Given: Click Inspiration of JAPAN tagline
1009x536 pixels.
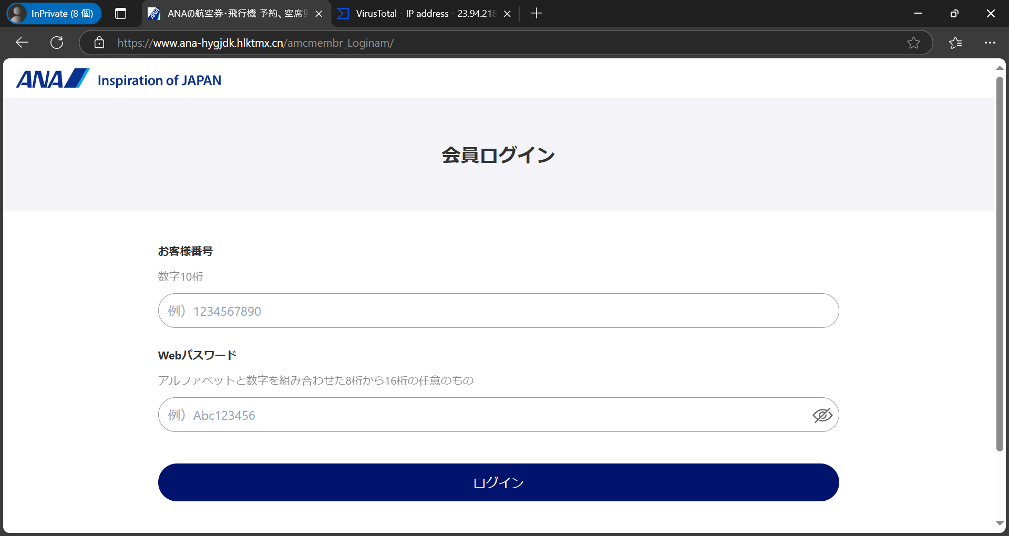Looking at the screenshot, I should click(x=159, y=80).
